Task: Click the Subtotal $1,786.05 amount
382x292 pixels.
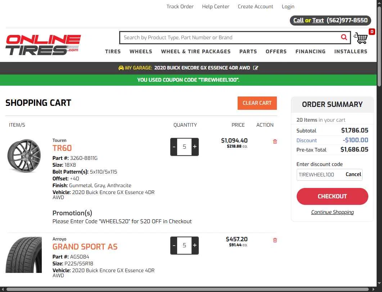Action: point(355,131)
